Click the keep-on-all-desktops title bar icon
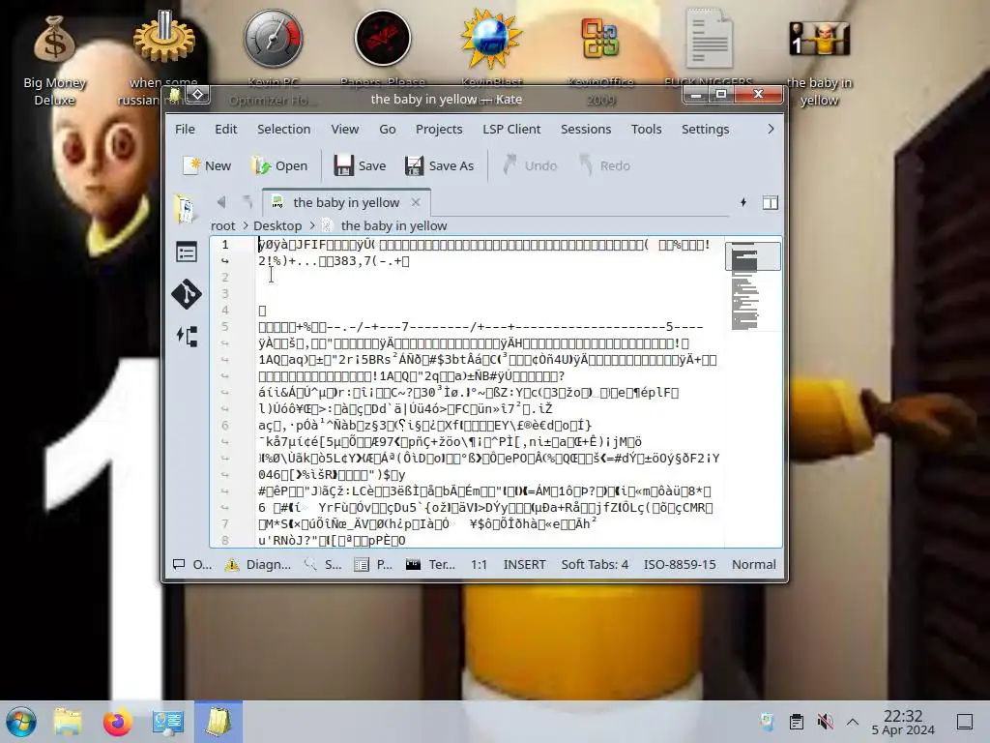 pyautogui.click(x=197, y=94)
